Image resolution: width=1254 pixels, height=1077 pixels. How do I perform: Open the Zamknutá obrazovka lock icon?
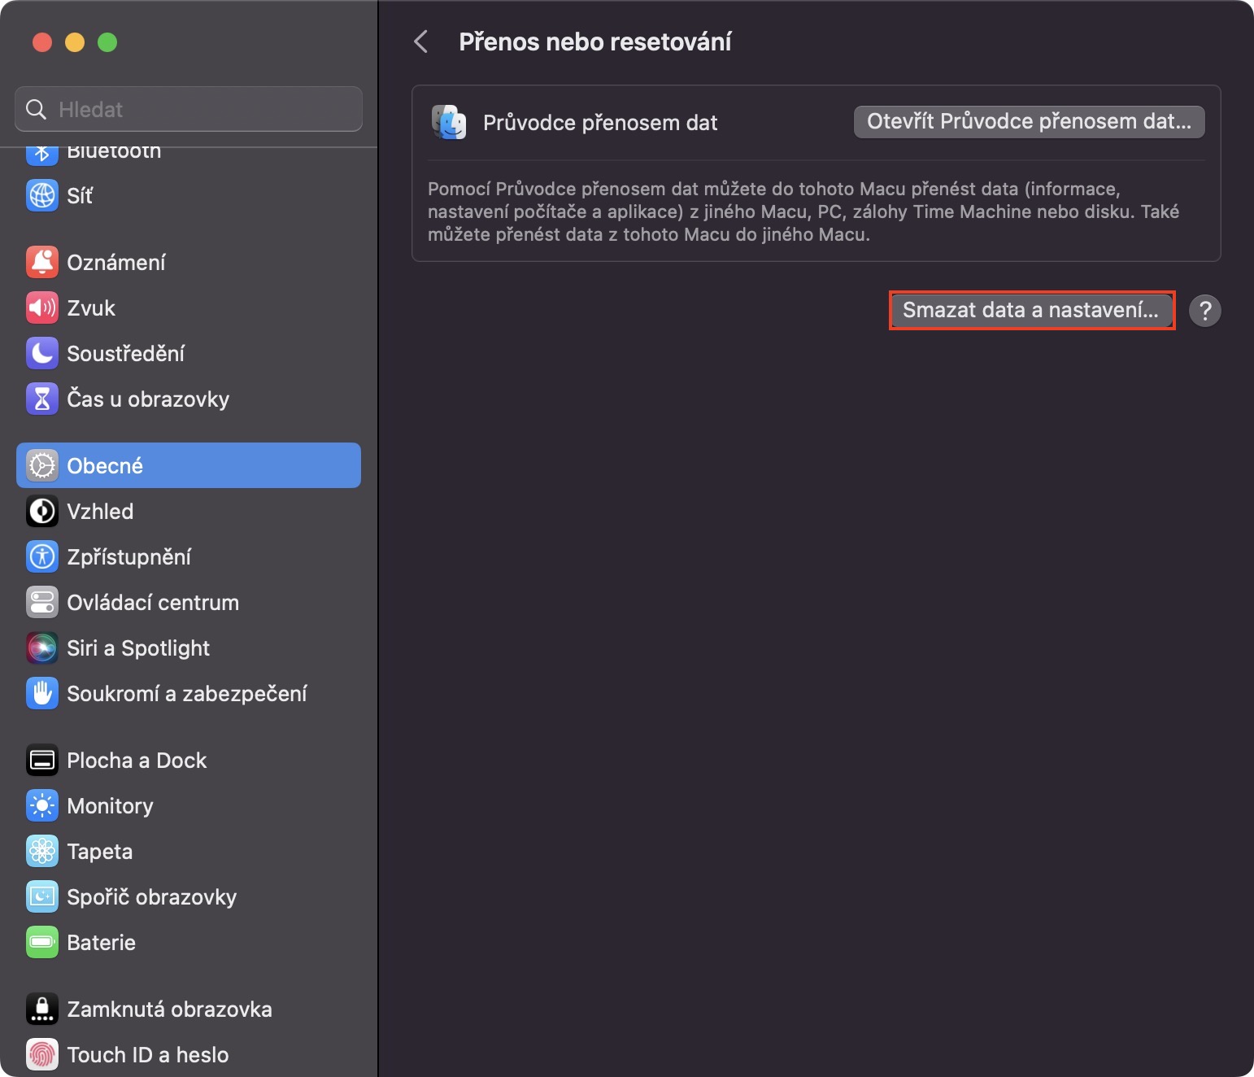[42, 1009]
